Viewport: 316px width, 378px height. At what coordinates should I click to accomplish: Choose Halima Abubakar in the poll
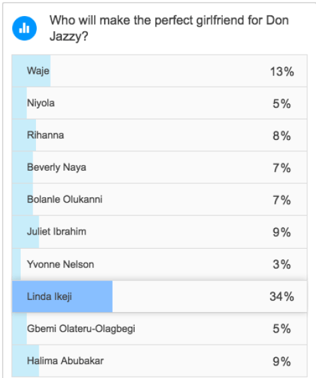159,361
